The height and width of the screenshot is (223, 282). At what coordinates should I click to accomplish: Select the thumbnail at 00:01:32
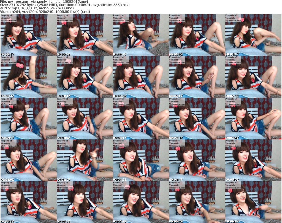pyautogui.click(x=28, y=77)
